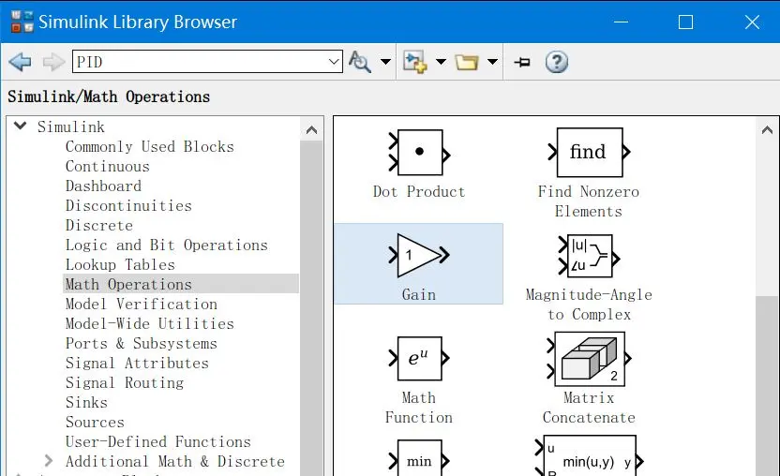
Task: Click the Gain block label
Action: [419, 294]
